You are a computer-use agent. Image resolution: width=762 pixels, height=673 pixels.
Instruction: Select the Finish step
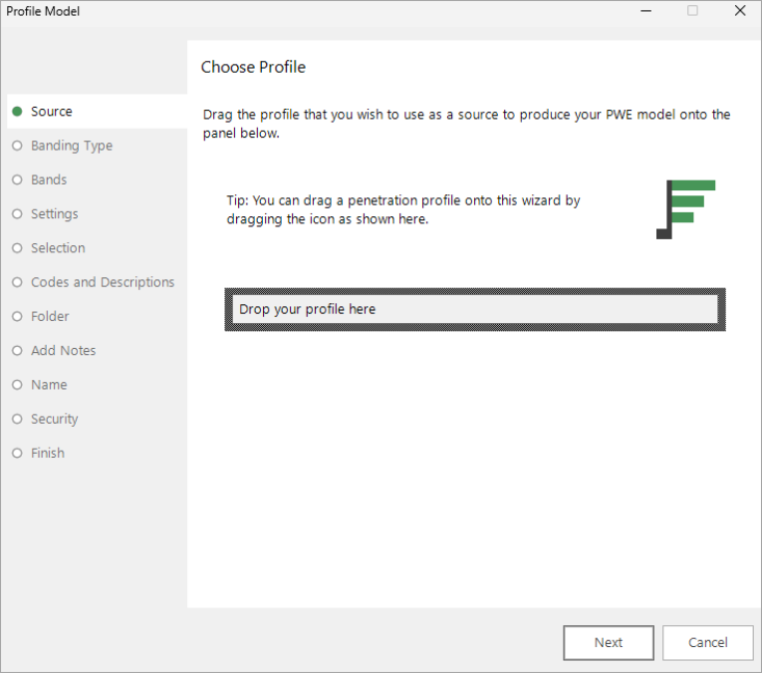(x=47, y=453)
